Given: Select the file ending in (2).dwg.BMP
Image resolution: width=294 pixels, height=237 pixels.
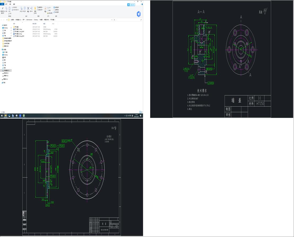Looking at the screenshot, I should tap(35, 36).
